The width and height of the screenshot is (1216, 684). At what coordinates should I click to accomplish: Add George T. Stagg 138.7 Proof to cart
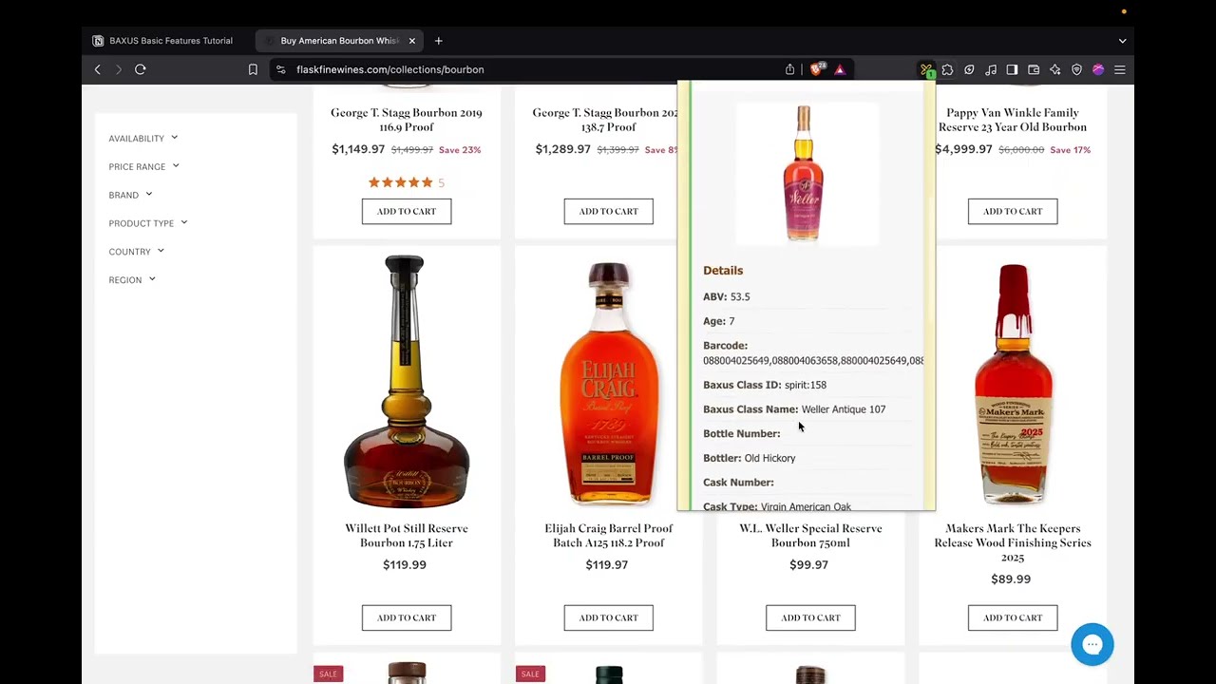pos(609,211)
